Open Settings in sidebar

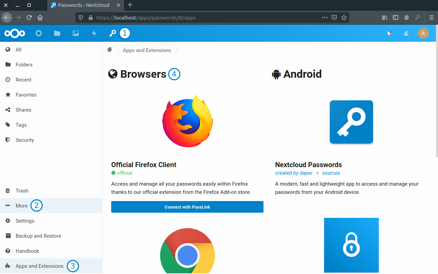(51, 221)
